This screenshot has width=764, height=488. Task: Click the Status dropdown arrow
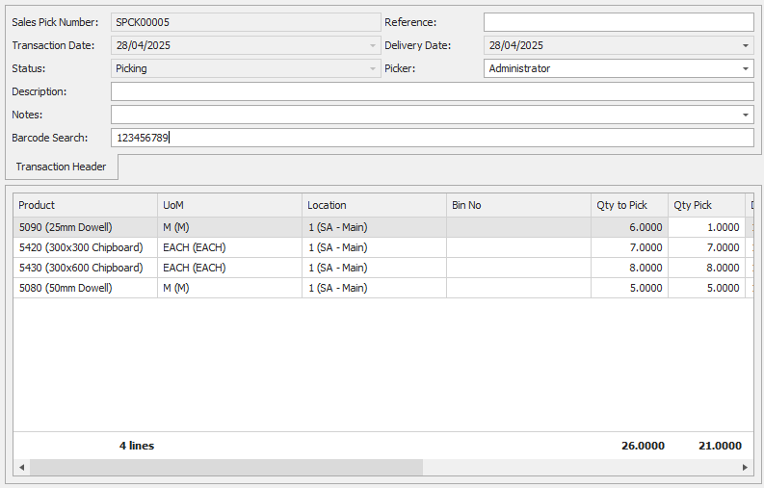[x=372, y=68]
